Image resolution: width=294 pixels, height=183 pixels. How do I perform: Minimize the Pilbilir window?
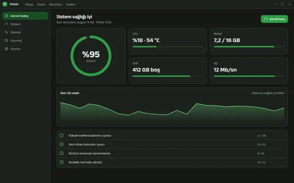(275, 4)
